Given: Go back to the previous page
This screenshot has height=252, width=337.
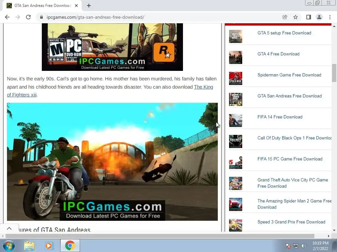Looking at the screenshot, I should tap(7, 17).
